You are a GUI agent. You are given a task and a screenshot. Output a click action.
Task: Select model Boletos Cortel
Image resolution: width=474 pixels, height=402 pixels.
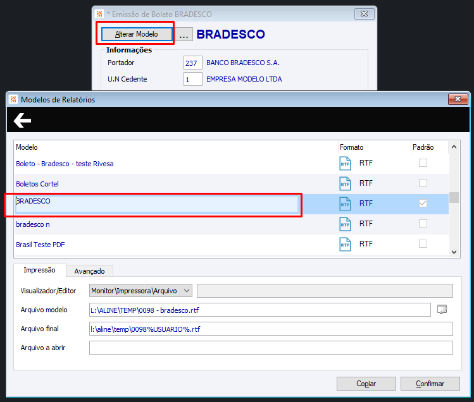(x=37, y=184)
